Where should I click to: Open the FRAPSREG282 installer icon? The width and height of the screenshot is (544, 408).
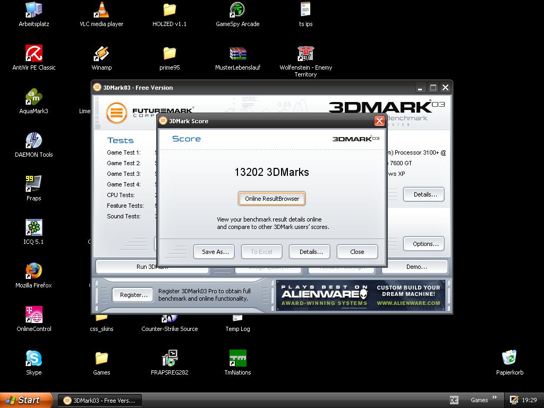pos(169,363)
